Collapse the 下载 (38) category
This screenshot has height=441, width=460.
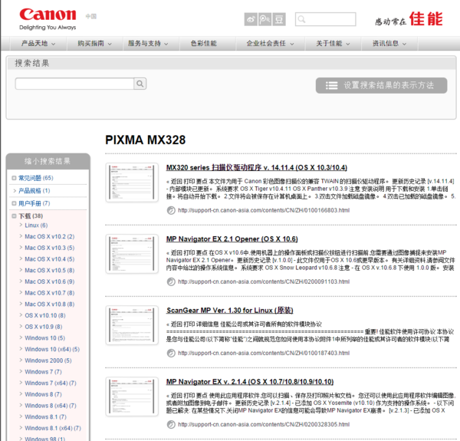14,216
